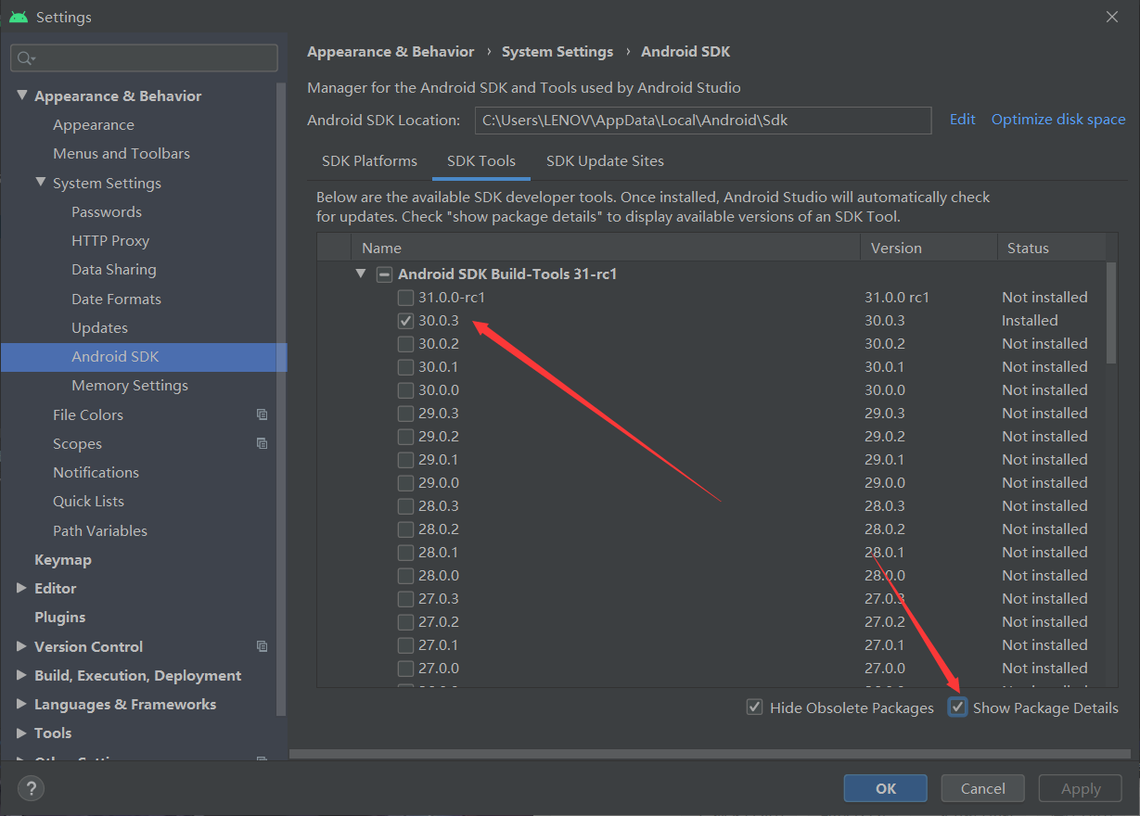The height and width of the screenshot is (816, 1140).
Task: Open the SDK Update Sites tab
Action: (605, 161)
